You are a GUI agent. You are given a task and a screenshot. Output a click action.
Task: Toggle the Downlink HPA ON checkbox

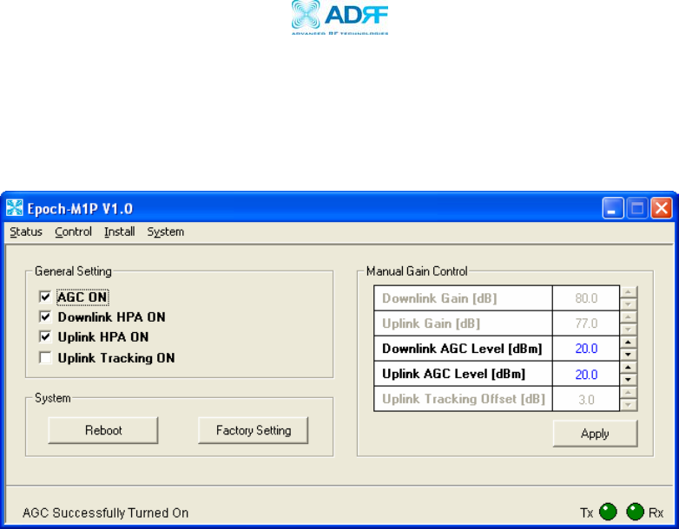[x=45, y=317]
